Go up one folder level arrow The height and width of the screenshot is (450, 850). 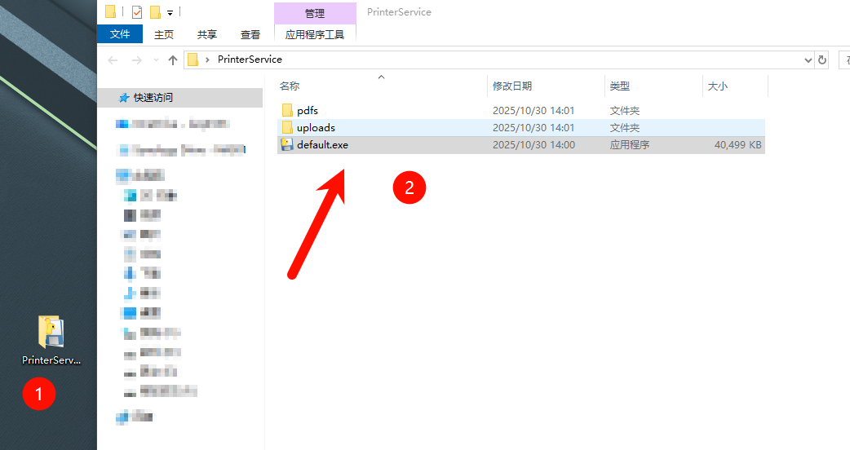coord(173,60)
